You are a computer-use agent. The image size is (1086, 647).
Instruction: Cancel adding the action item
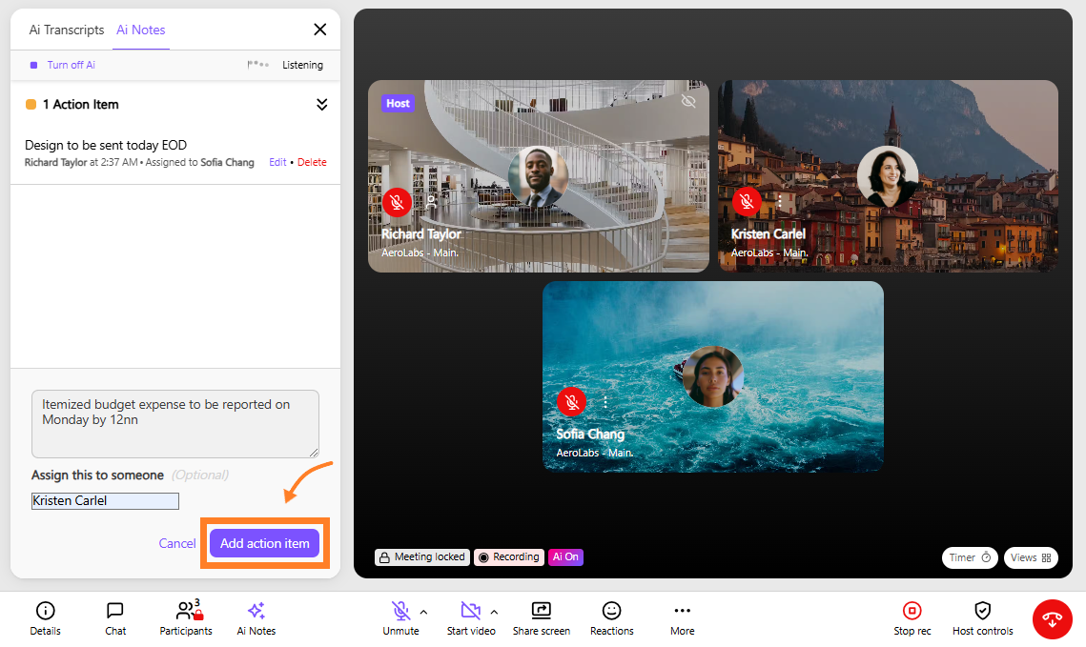(177, 543)
